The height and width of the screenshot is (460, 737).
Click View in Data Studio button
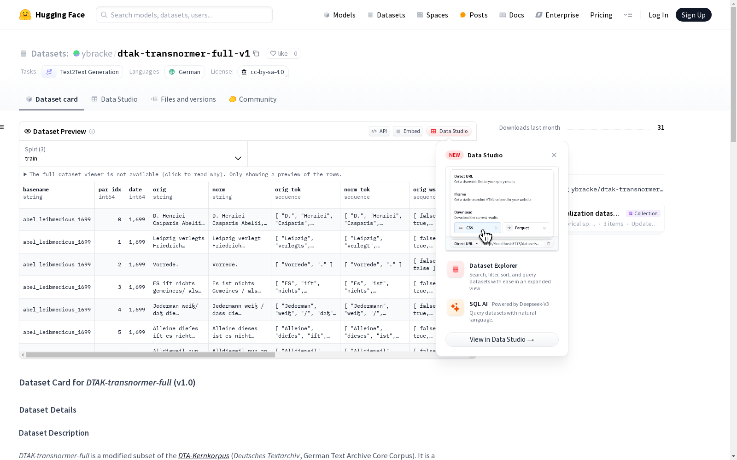(x=502, y=339)
